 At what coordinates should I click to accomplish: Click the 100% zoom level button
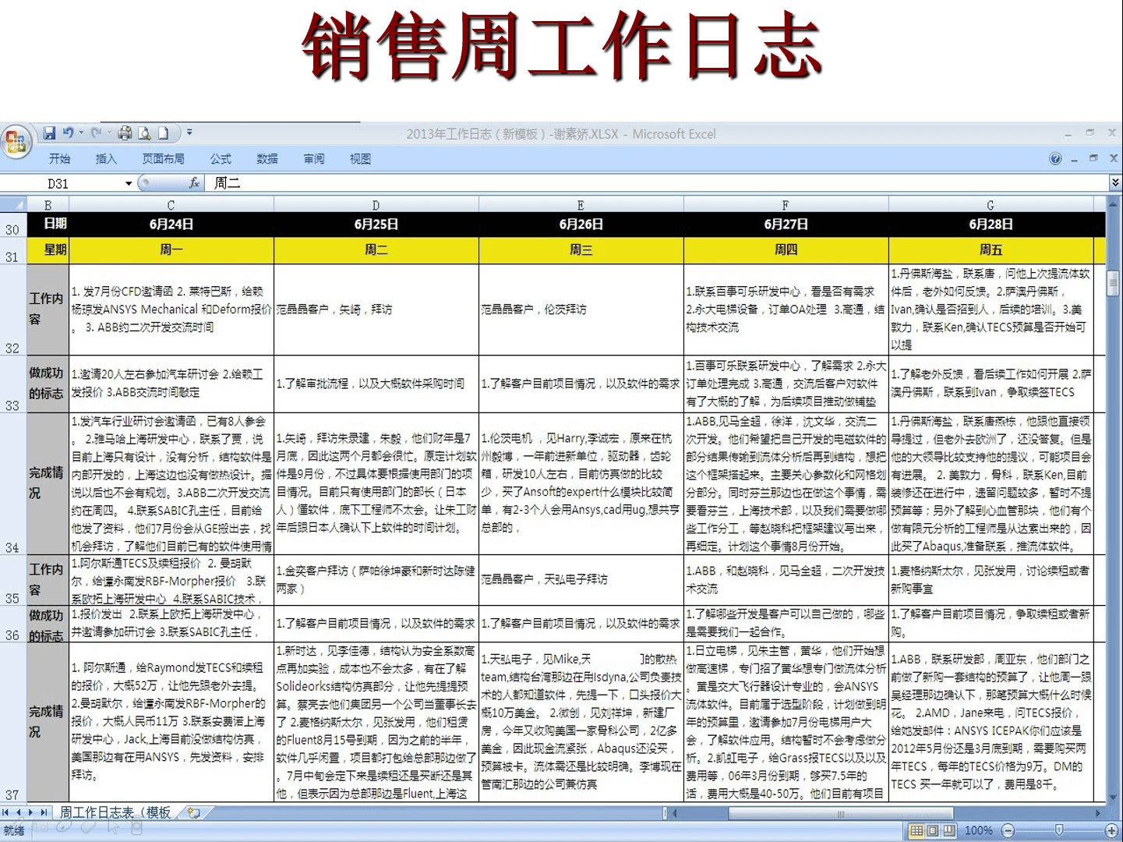(x=979, y=831)
